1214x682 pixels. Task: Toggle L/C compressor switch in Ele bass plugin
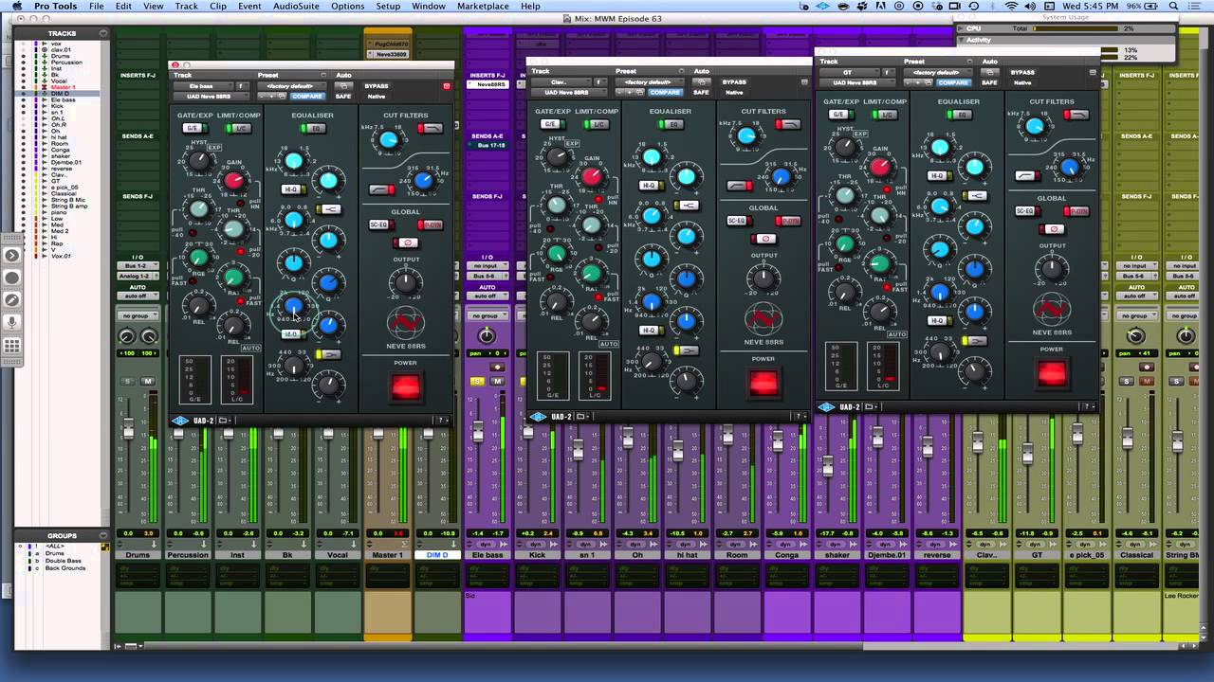[x=239, y=128]
